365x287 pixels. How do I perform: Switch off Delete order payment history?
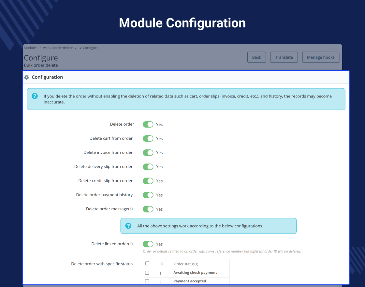pos(148,195)
